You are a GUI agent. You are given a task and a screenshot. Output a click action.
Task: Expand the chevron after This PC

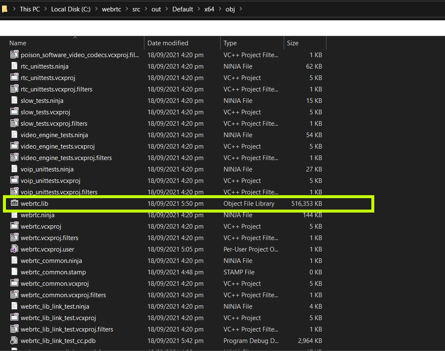point(45,9)
